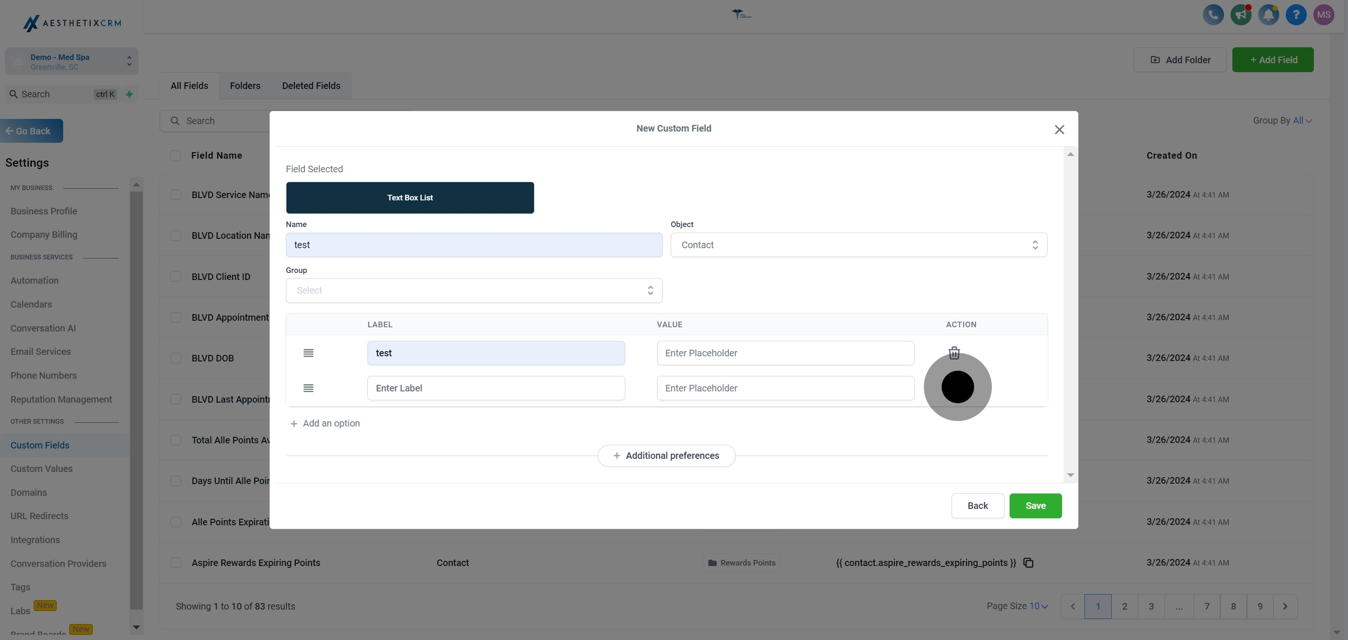The width and height of the screenshot is (1348, 640).
Task: Open the Page Size 10 dropdown
Action: click(1039, 606)
